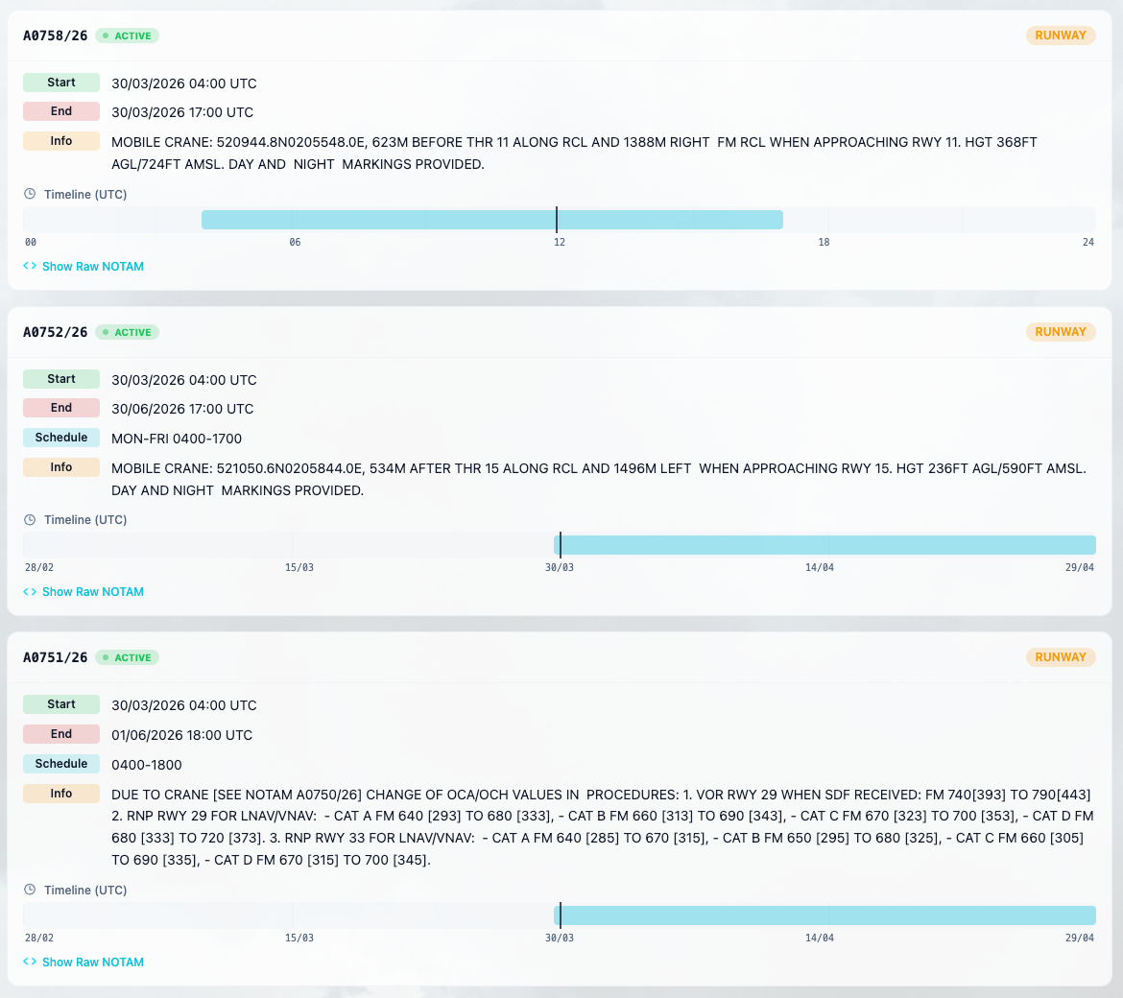This screenshot has width=1123, height=998.
Task: Open the RUNWAY category tag on A0751/26
Action: [x=1061, y=657]
